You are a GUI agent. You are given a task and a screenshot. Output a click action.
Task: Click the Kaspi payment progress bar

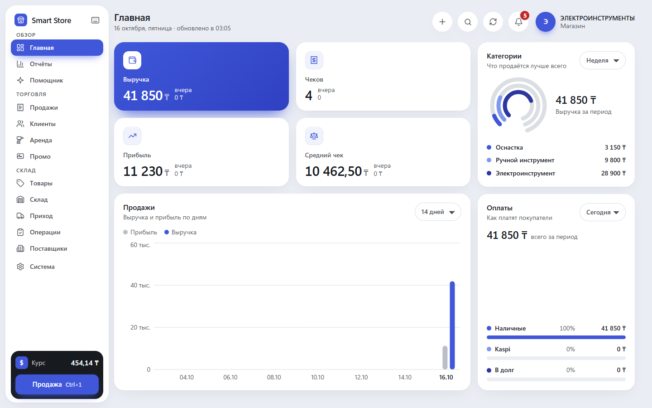pyautogui.click(x=556, y=358)
